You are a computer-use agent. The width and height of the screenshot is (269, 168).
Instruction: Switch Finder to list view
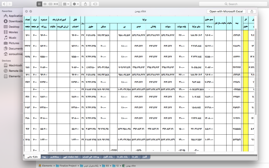(45, 4)
